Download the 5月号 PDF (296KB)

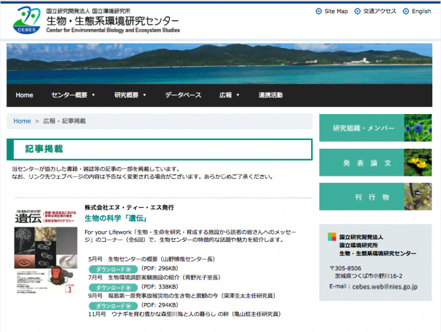[113, 269]
